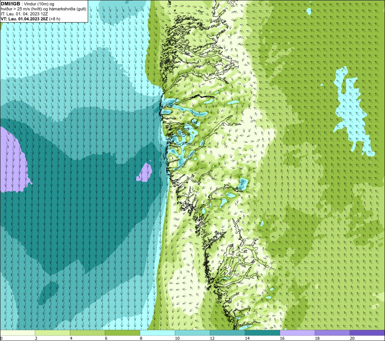The height and width of the screenshot is (341, 385).
Task: Click the legend label '12'
Action: pyautogui.click(x=212, y=338)
